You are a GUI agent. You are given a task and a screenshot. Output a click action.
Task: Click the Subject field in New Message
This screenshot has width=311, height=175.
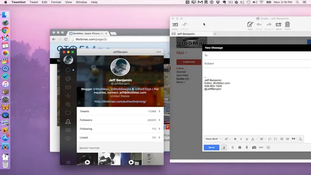(x=257, y=63)
